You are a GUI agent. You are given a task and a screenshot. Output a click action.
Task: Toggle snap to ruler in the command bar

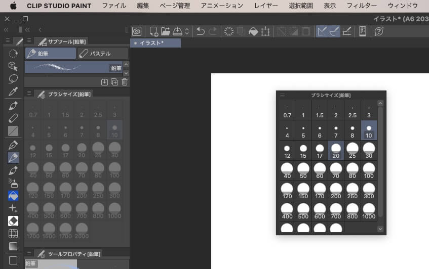coord(322,31)
